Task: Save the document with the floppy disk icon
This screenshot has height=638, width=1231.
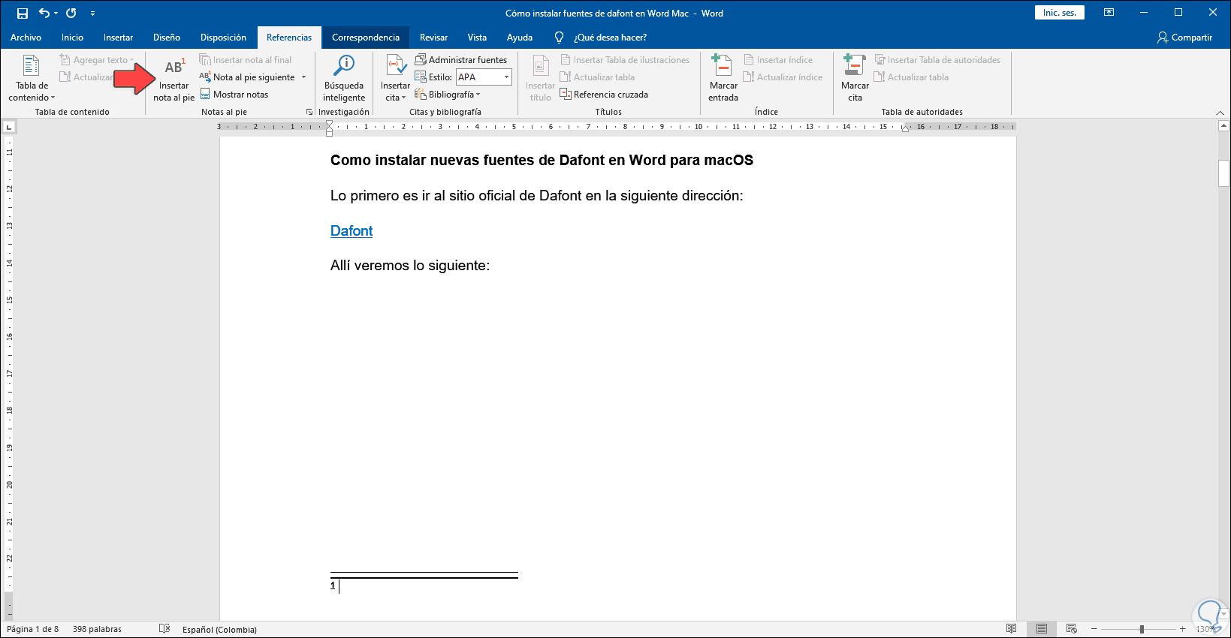Action: (x=23, y=13)
